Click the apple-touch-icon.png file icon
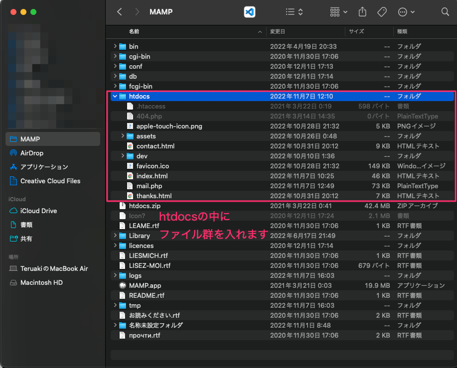Viewport: 457px width, 368px height. (x=130, y=126)
